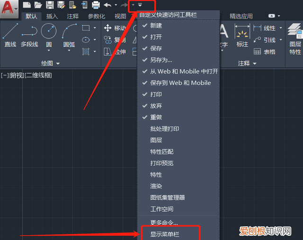
Task: Click Open from Web and Mobile icon
Action: coord(72,5)
